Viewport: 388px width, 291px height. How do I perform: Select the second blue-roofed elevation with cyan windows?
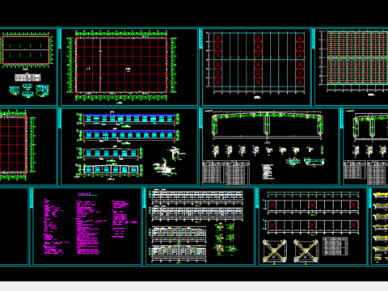pos(129,136)
